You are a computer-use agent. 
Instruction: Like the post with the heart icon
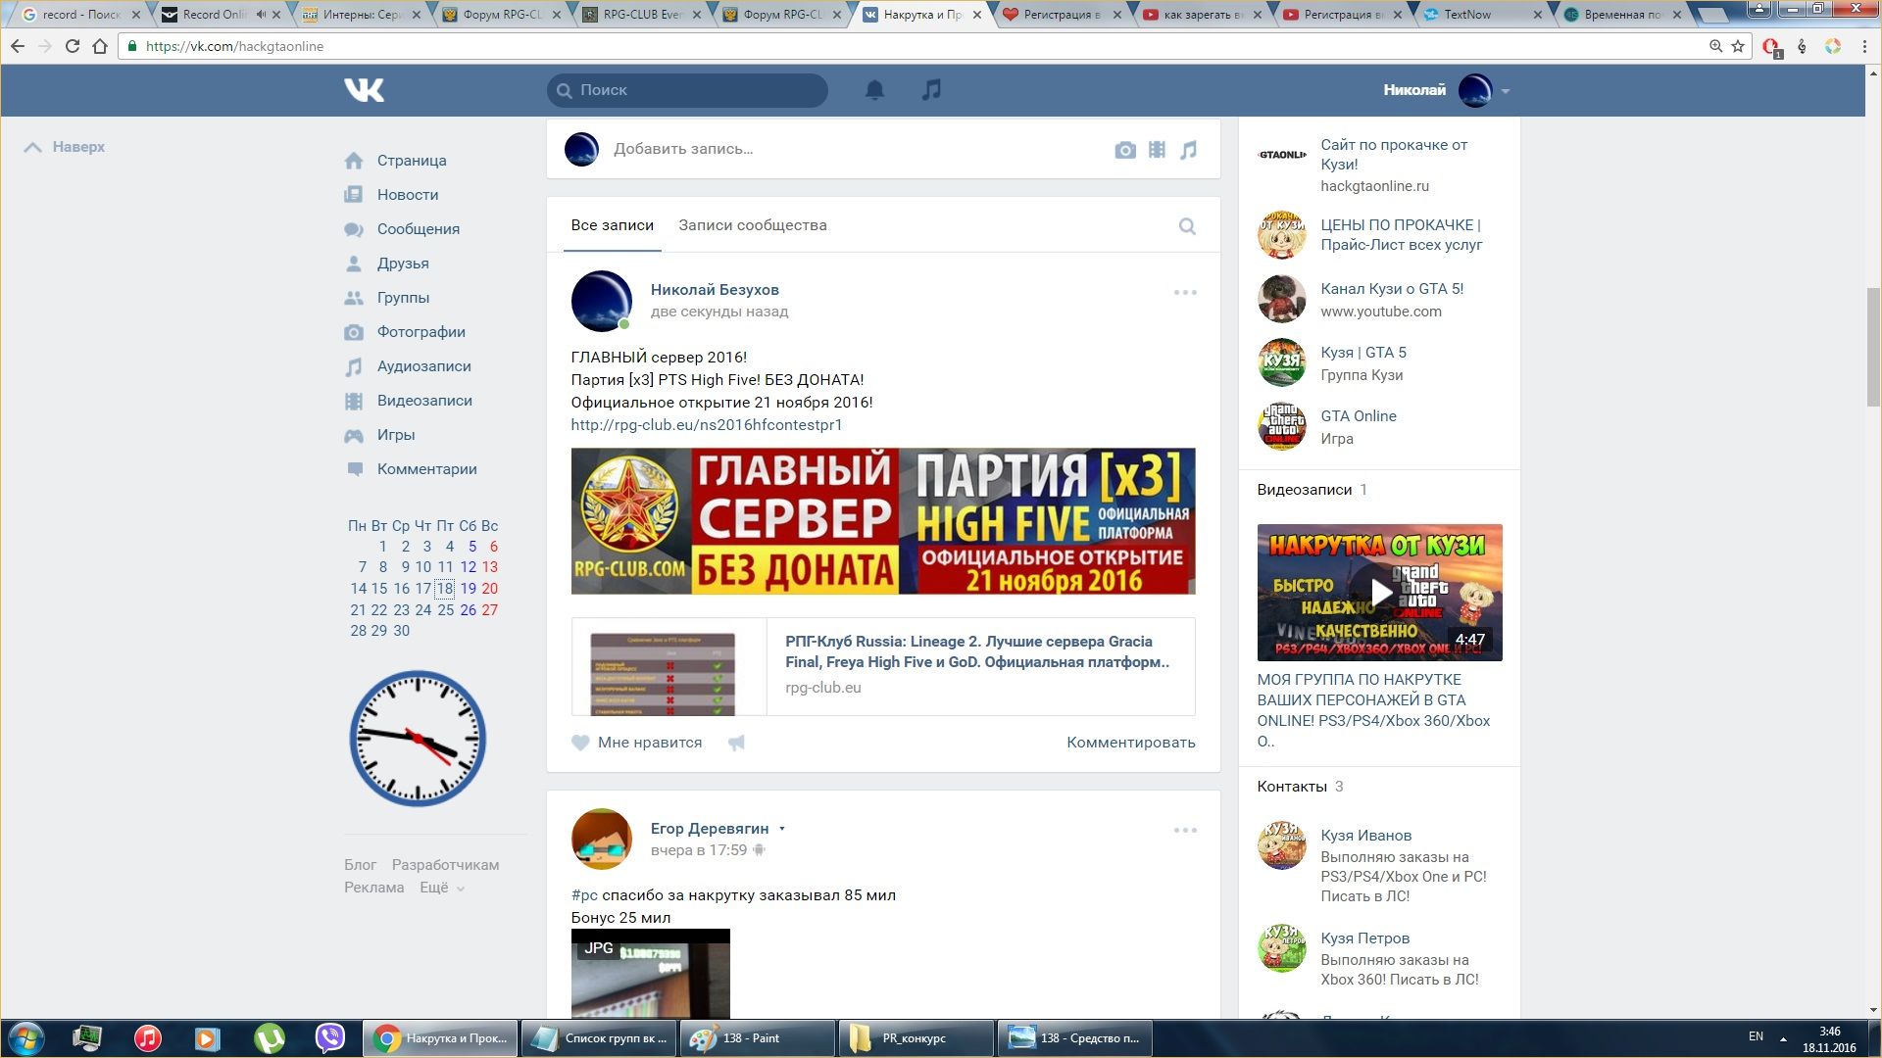[x=580, y=743]
